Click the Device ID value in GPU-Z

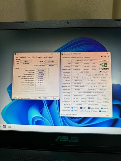101,75
